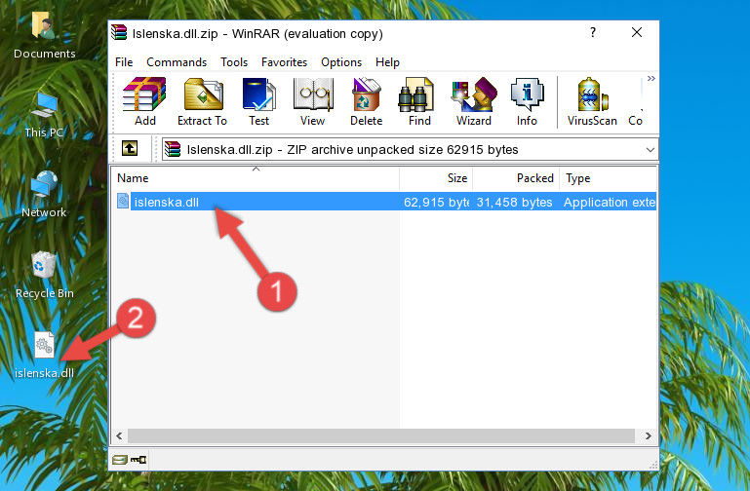The width and height of the screenshot is (750, 491).
Task: Run VirusScan on archive
Action: coord(592,101)
